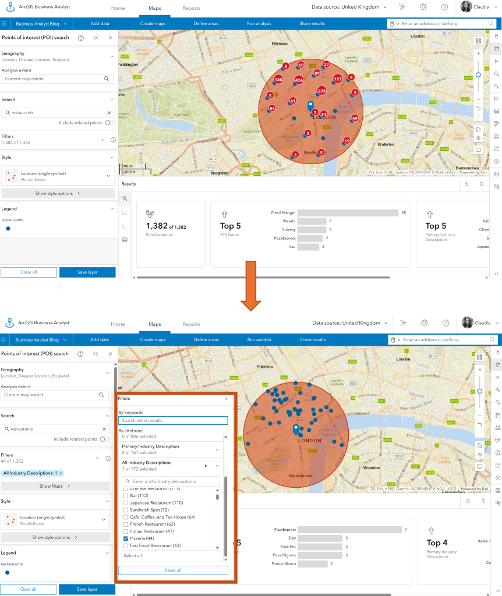This screenshot has width=502, height=596.
Task: Click Select all link in Filters popup
Action: point(133,555)
